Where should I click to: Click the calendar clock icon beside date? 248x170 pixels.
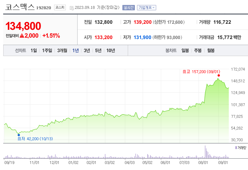72,8
